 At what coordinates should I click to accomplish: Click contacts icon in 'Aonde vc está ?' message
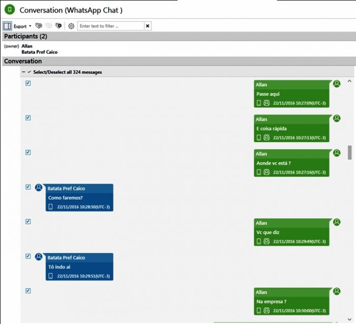coord(266,172)
